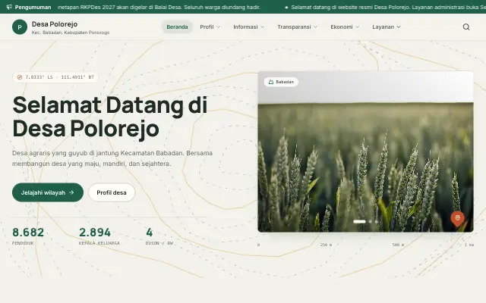Click 'Kec. Babadan, Kabupaten Ponorogo' subtitle

(x=71, y=33)
